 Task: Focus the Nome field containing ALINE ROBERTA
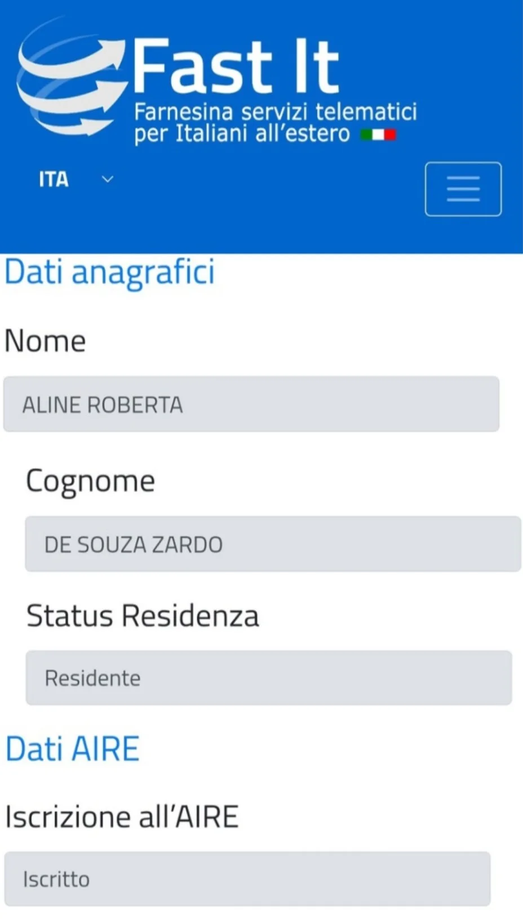(x=251, y=404)
